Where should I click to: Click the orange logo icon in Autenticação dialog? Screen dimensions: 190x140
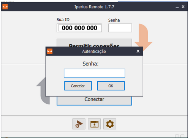50,51
